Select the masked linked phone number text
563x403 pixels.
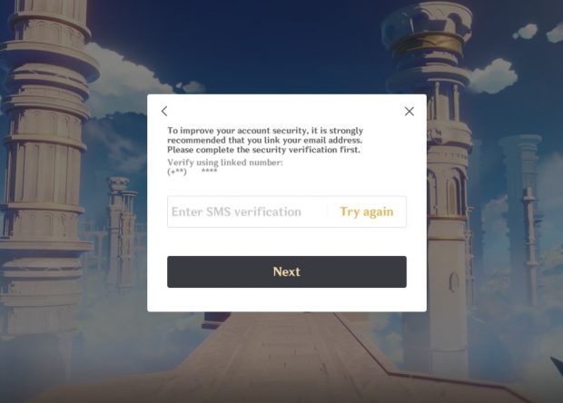[x=193, y=172]
